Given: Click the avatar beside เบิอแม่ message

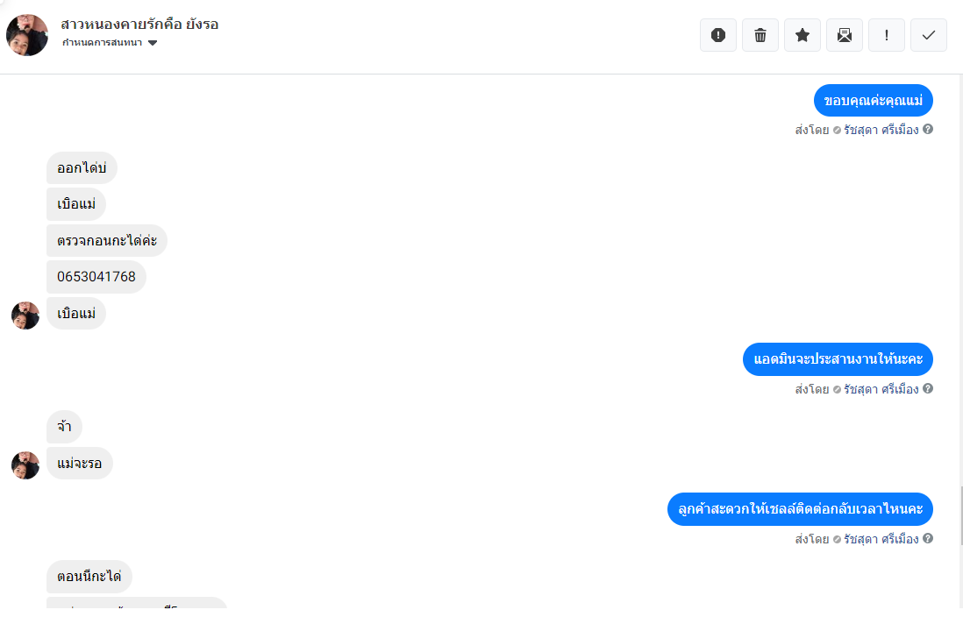Looking at the screenshot, I should [25, 316].
